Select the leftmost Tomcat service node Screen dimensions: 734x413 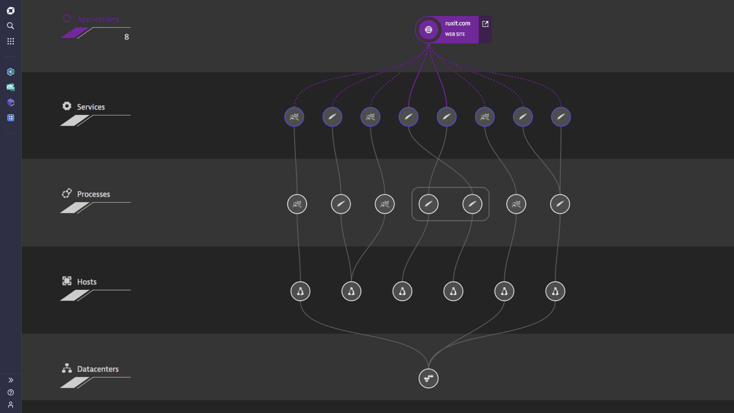pos(294,117)
